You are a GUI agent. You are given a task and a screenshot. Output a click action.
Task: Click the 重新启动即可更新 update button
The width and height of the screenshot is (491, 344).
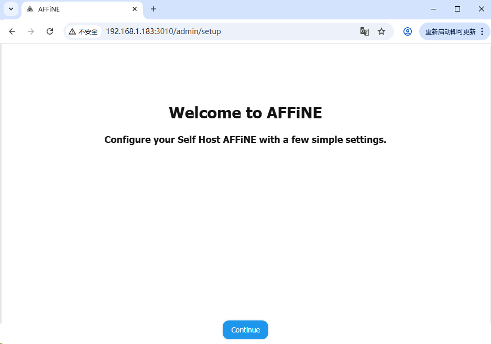(450, 31)
